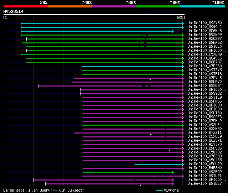Click the yellow gap marker under B7ZZ11
Image resolution: width=228 pixels, height=193 pixels.
pos(151,134)
